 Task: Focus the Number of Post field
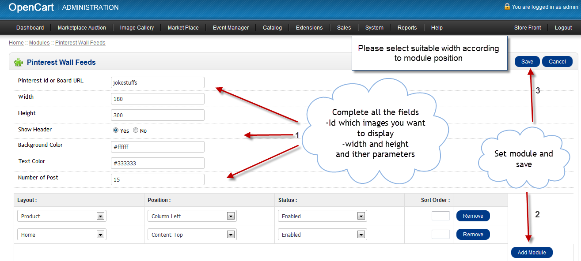(158, 179)
